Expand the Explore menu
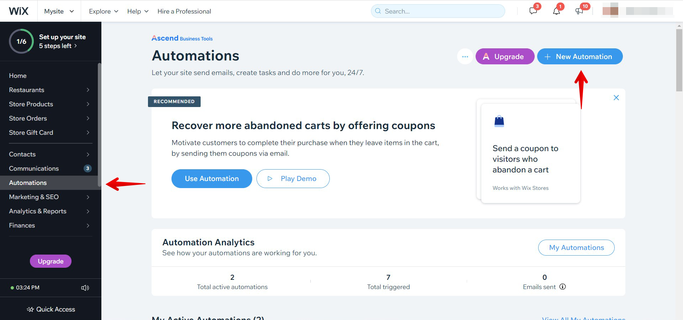683x320 pixels. [103, 11]
